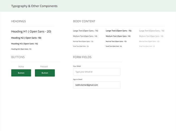Click the keith.tischer@gmail.com email field
This screenshot has width=176, height=131.
point(97,85)
